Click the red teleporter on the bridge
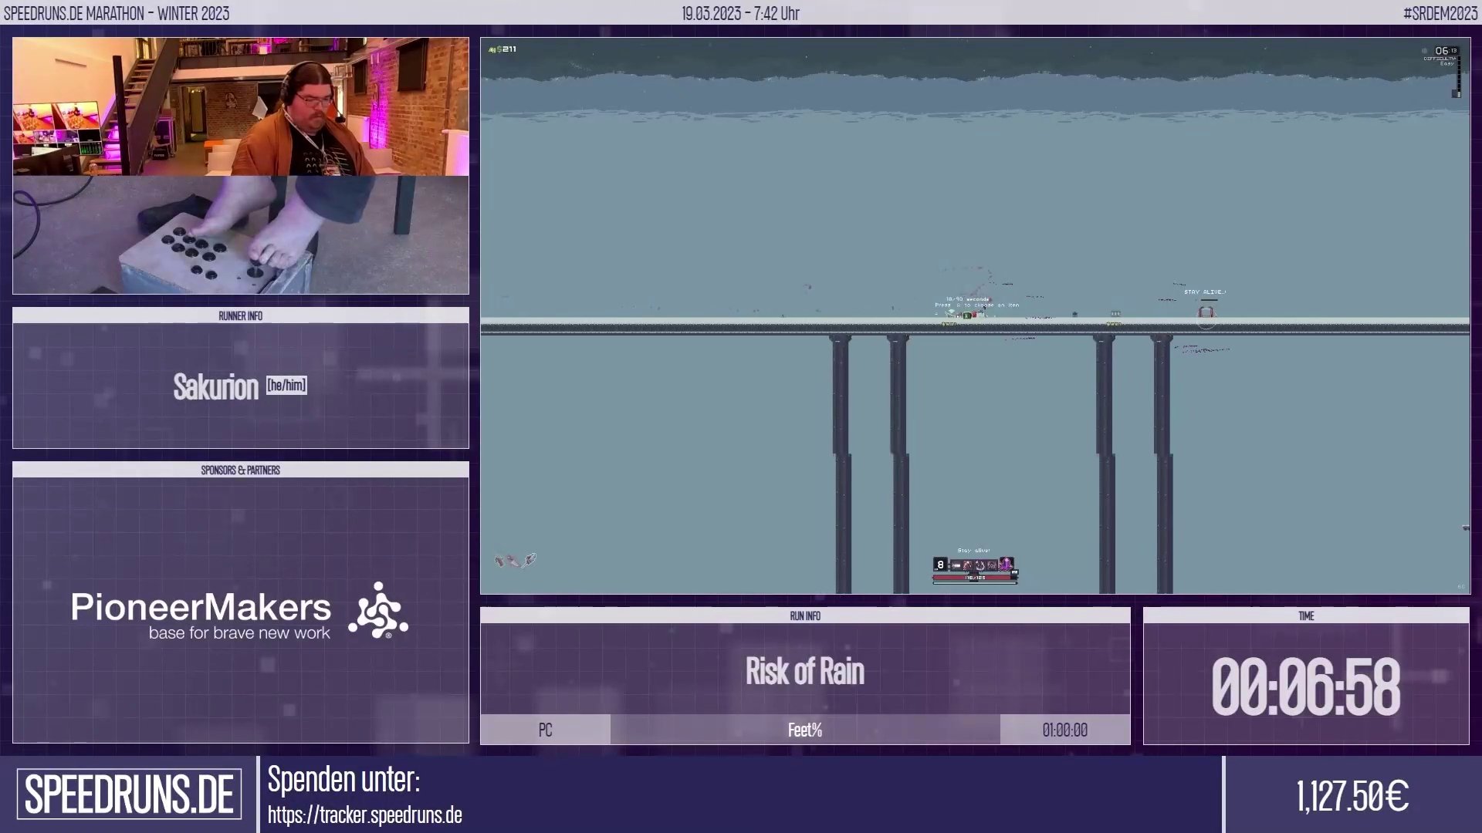 [x=1206, y=312]
